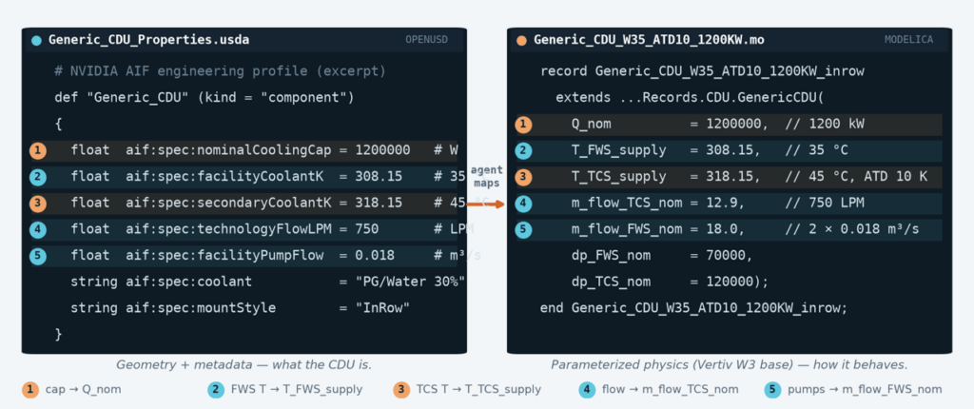The height and width of the screenshot is (409, 974).
Task: Click blue marker 2 beside T_FWS_supply line
Action: (x=524, y=151)
